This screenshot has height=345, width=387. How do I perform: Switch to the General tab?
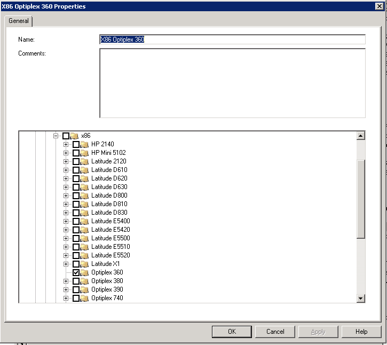(19, 21)
